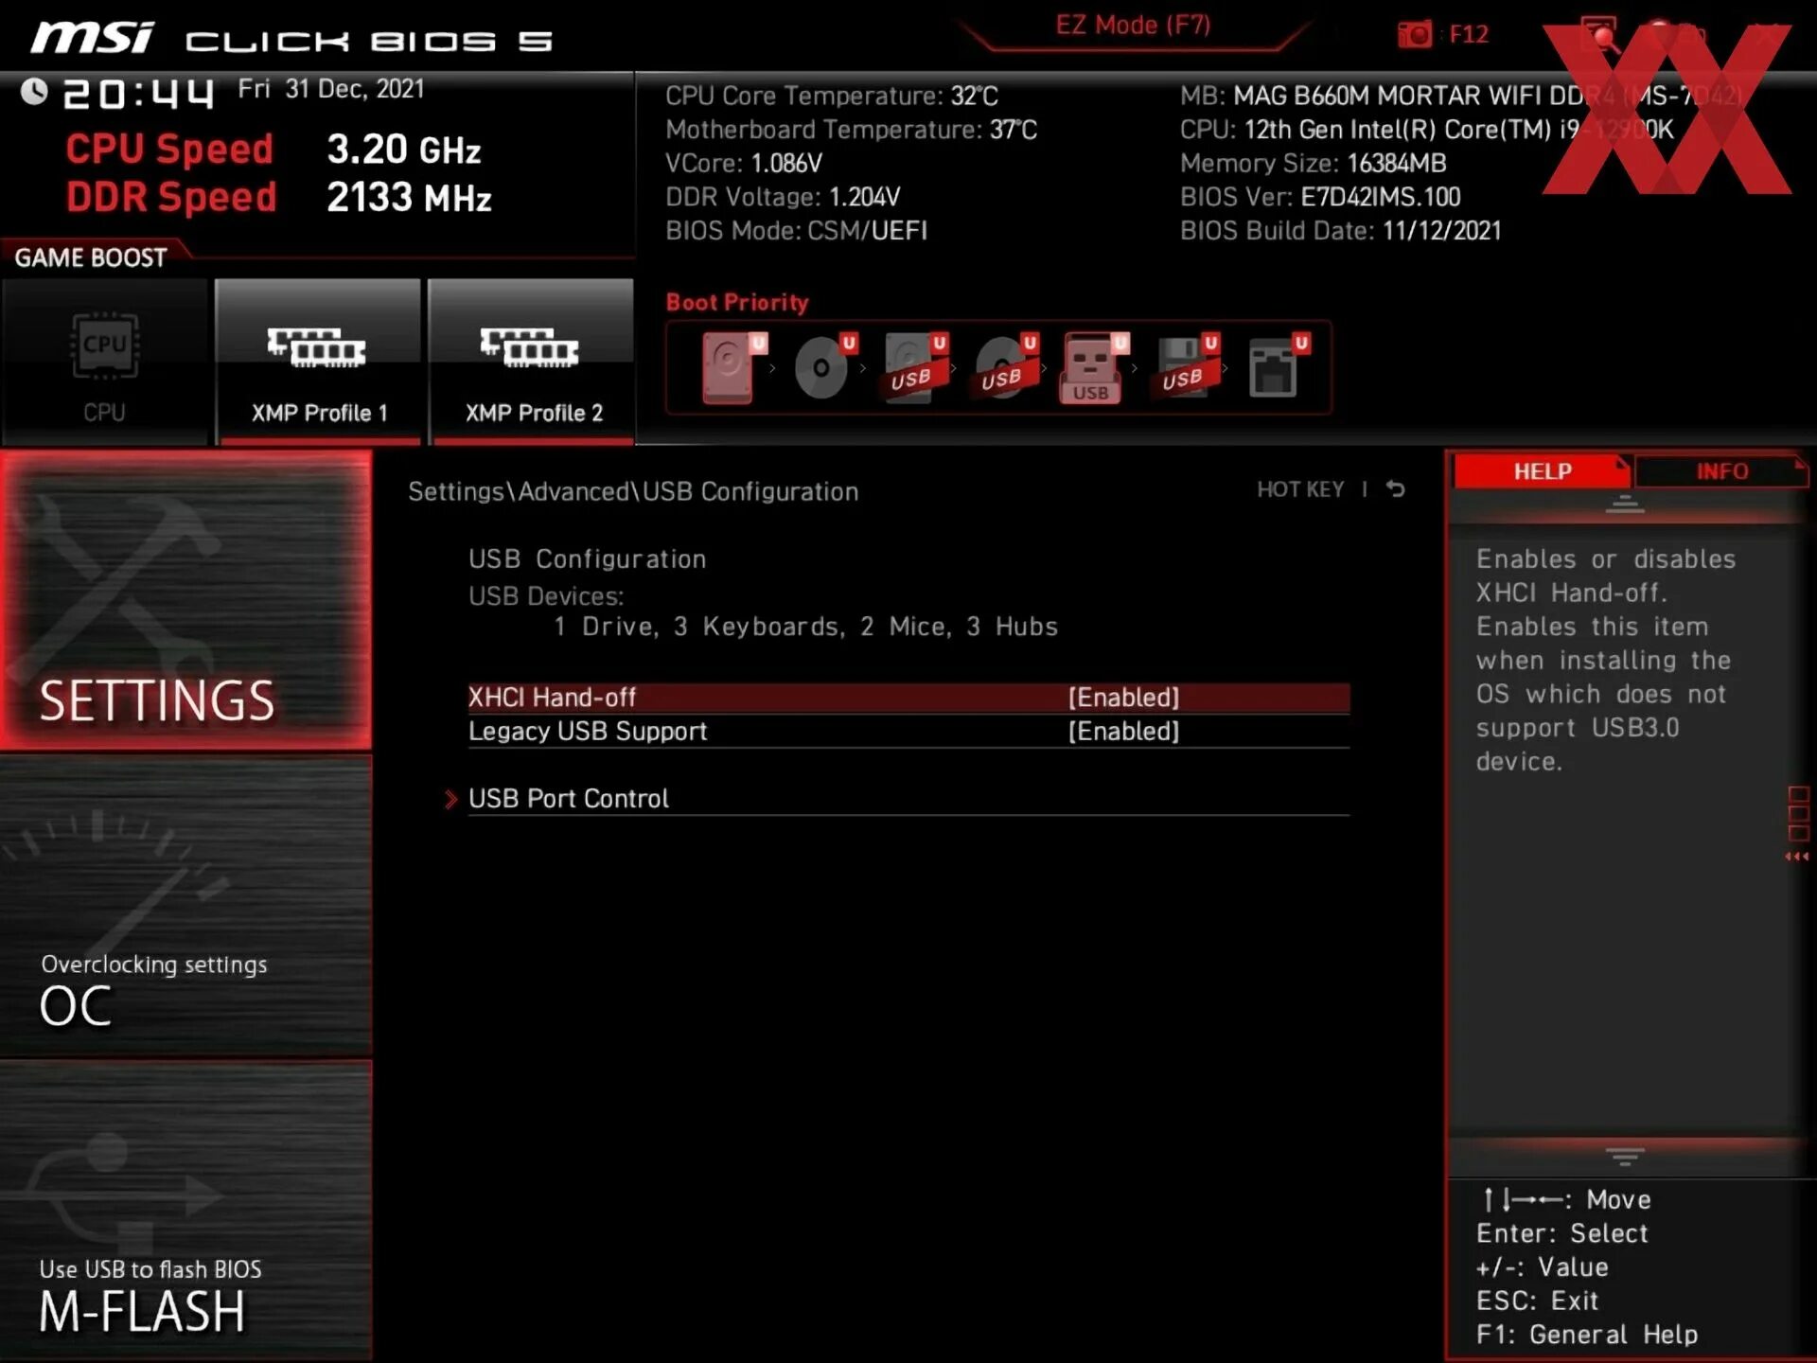Enable XMP Profile 1
The width and height of the screenshot is (1817, 1363).
pyautogui.click(x=318, y=361)
